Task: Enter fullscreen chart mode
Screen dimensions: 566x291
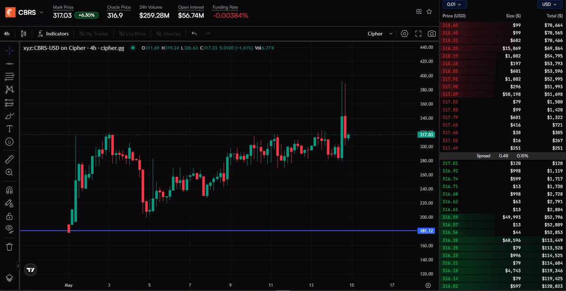Action: [x=418, y=34]
